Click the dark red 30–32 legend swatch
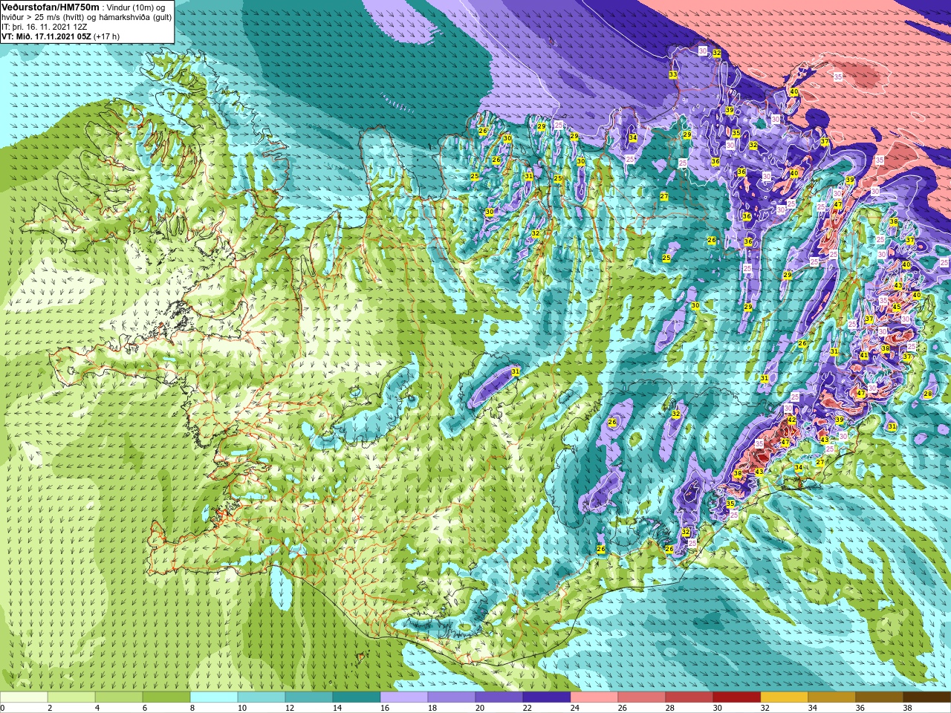The height and width of the screenshot is (713, 951). [x=737, y=697]
